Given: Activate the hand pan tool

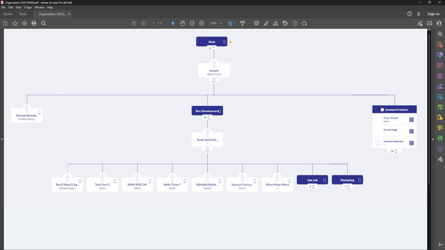Looking at the screenshot, I should (x=183, y=23).
